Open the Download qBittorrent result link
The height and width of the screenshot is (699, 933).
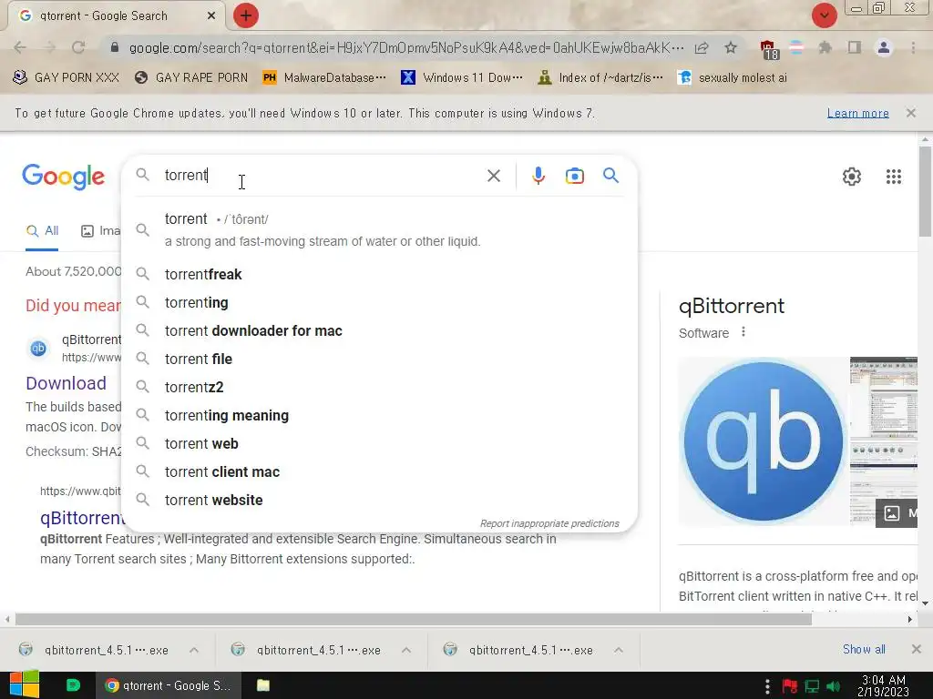click(66, 383)
